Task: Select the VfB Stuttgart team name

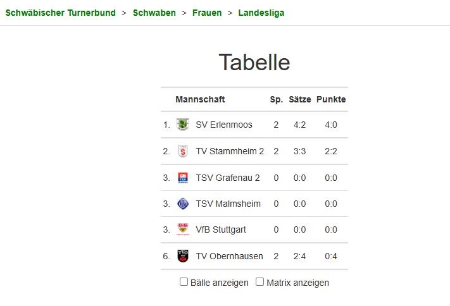Action: pyautogui.click(x=221, y=229)
